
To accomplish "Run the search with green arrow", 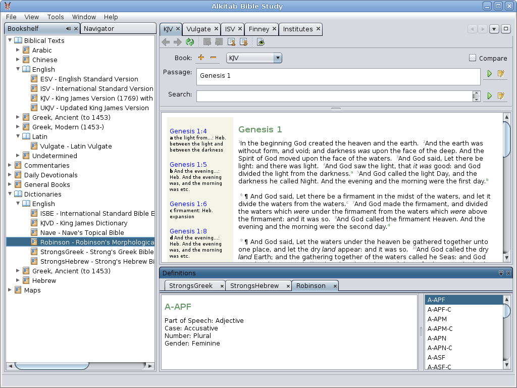I will point(489,95).
